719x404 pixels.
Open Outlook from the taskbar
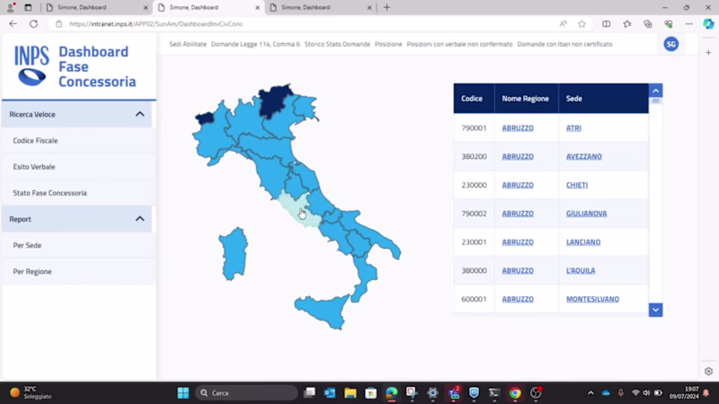(x=330, y=392)
